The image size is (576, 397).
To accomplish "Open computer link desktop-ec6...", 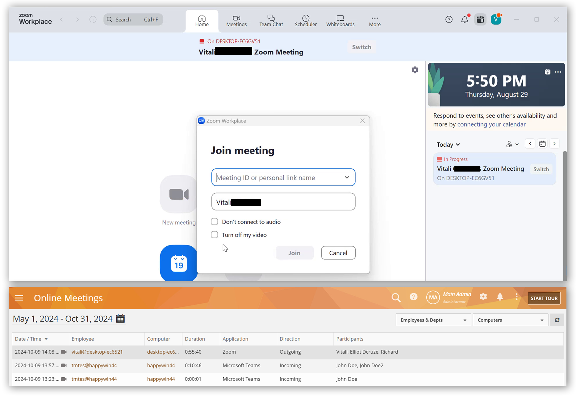I will point(163,352).
